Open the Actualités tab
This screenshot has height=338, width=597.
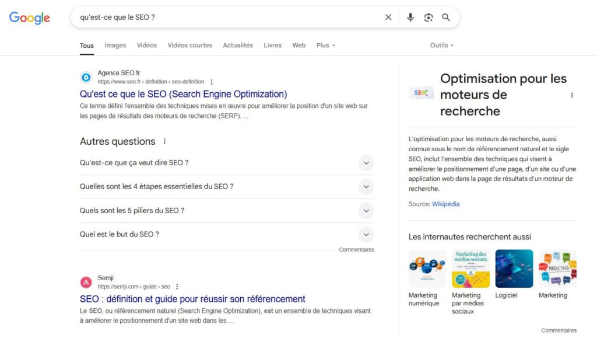tap(238, 46)
